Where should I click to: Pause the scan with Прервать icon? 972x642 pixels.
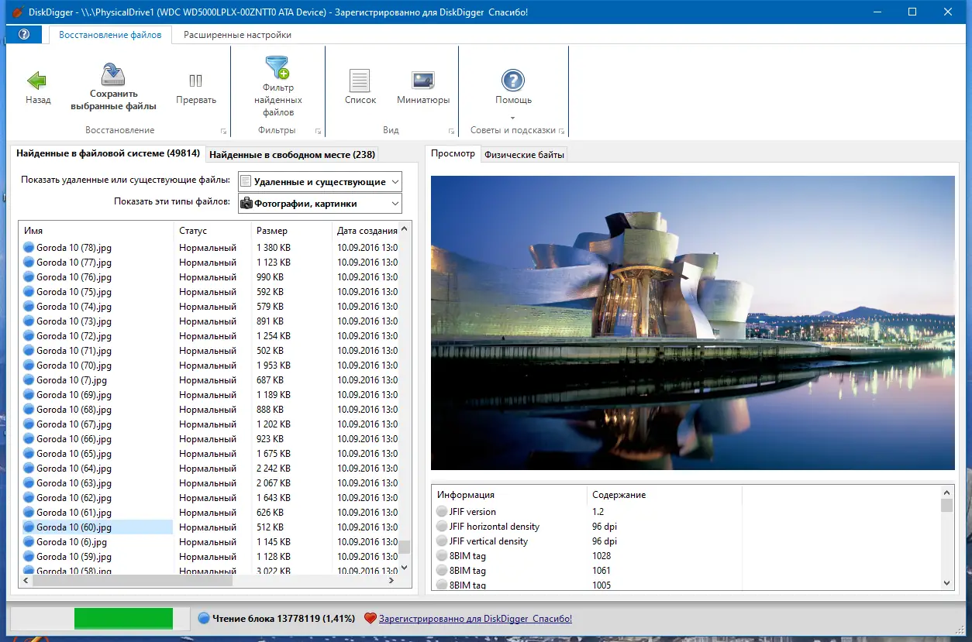(x=195, y=81)
